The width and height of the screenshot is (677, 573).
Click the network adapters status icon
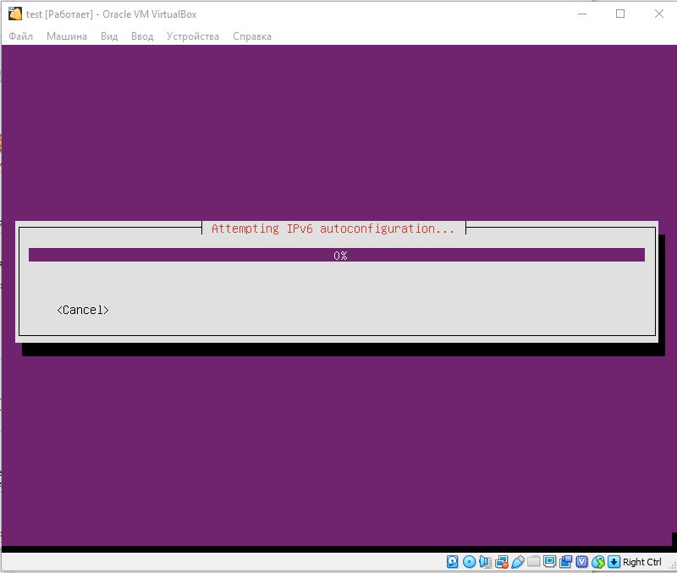(502, 562)
